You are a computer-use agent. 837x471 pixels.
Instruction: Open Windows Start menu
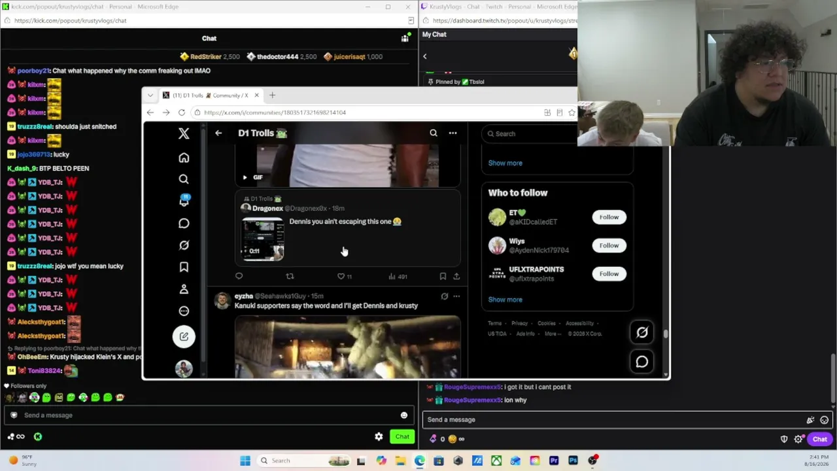[x=245, y=461]
